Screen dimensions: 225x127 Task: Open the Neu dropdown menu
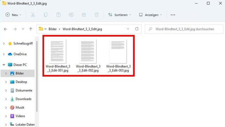pyautogui.click(x=13, y=15)
